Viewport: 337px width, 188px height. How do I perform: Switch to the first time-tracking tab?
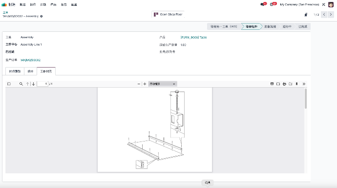15,71
